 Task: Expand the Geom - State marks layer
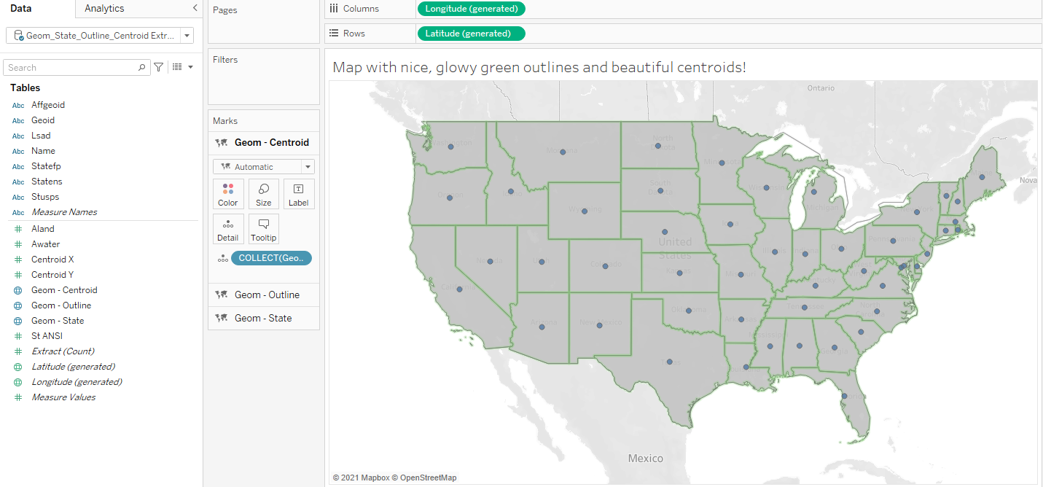pyautogui.click(x=264, y=318)
